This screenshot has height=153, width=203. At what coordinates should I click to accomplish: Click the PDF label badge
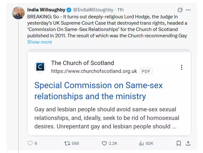tap(146, 71)
